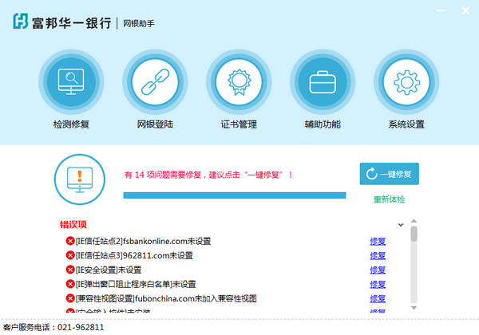Click the 辅助功能 tab label
479x335 pixels.
click(323, 124)
